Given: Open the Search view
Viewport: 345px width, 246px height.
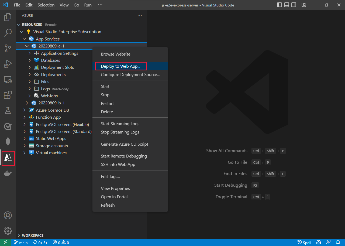Looking at the screenshot, I should [x=8, y=32].
